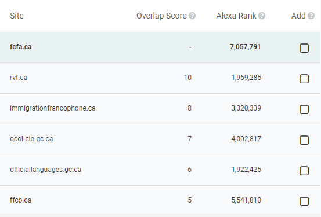Viewport: 321px width, 217px height.
Task: Mark the ffcb.ca row checkbox
Action: point(304,201)
